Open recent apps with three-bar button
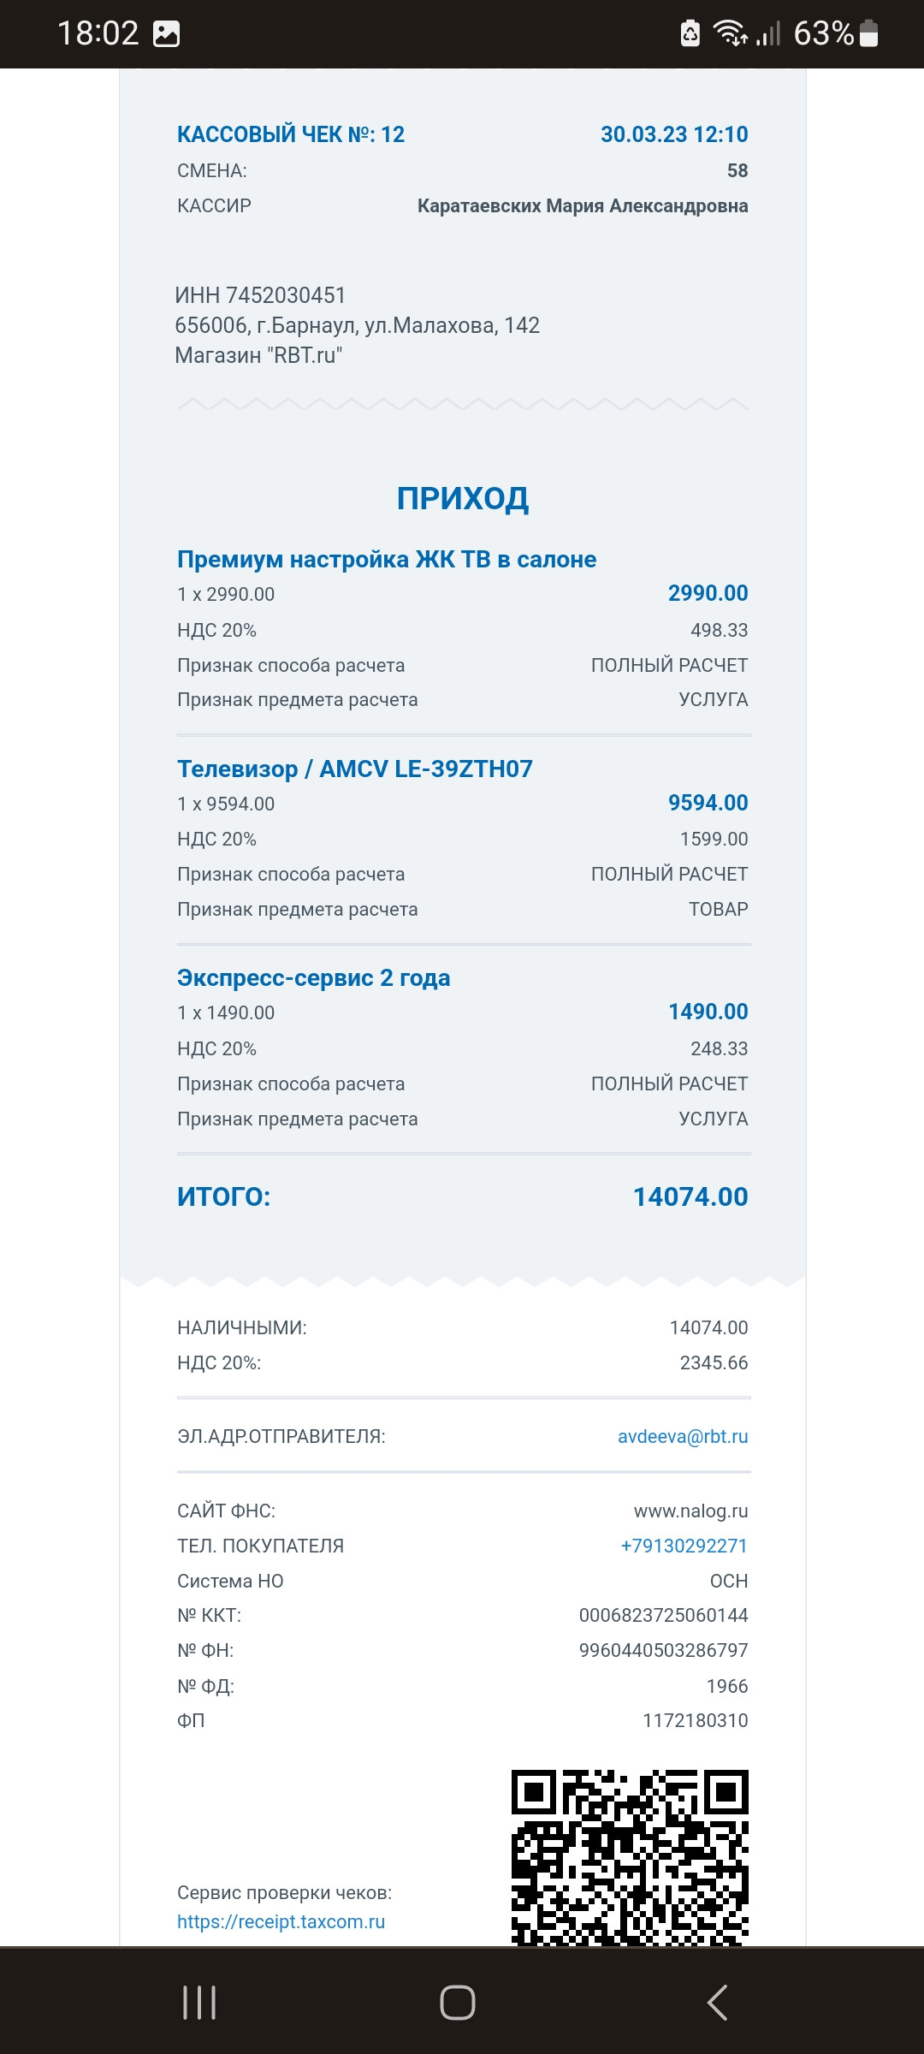924x2054 pixels. (x=199, y=2003)
